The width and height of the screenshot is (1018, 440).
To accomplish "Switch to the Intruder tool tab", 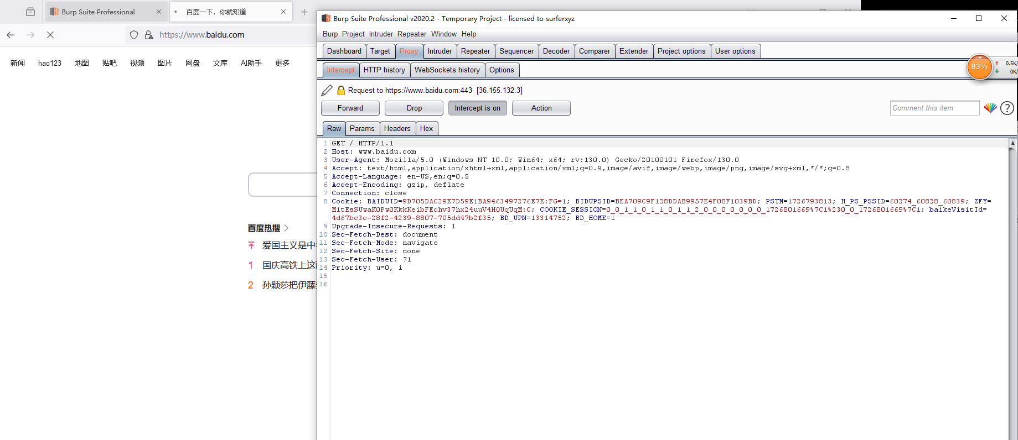I will click(440, 51).
